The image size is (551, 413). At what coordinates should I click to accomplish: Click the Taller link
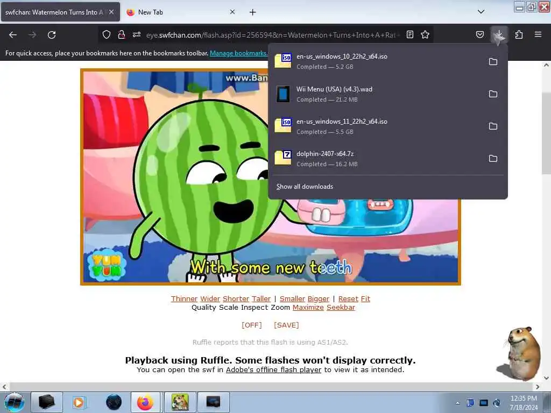click(x=261, y=298)
